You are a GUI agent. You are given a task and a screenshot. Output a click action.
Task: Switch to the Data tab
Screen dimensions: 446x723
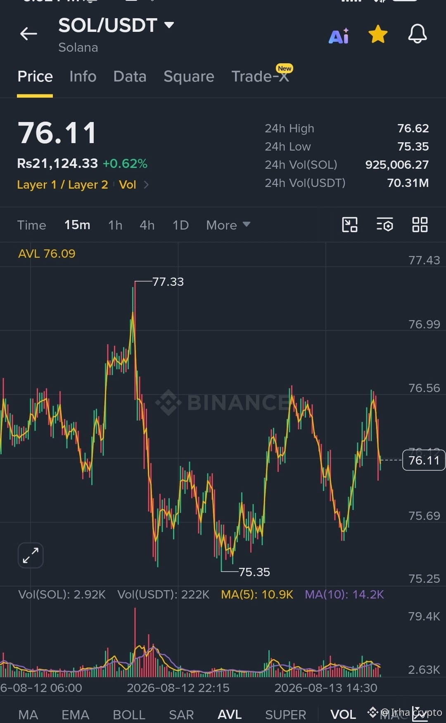(130, 77)
